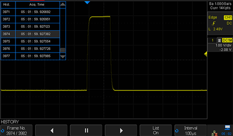Open the CH1 trigger source label

pos(228,18)
